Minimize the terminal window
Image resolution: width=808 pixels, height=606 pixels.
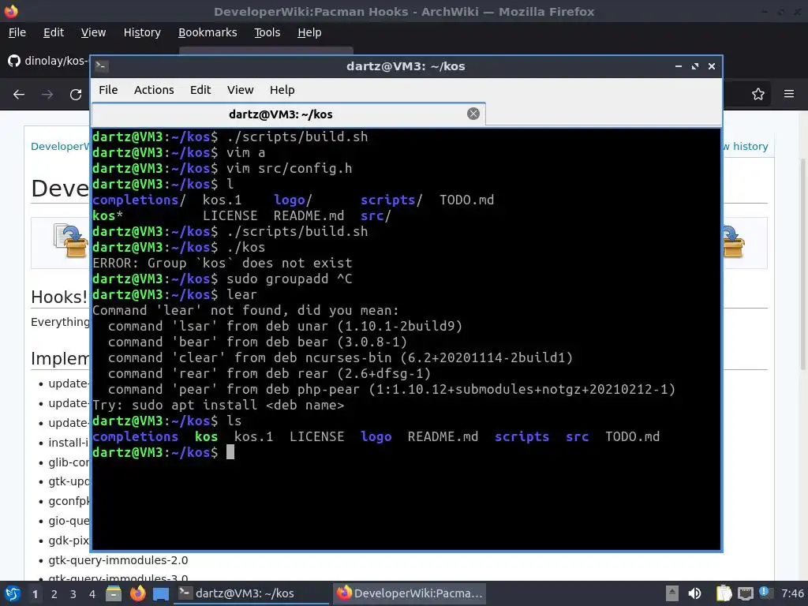(679, 66)
